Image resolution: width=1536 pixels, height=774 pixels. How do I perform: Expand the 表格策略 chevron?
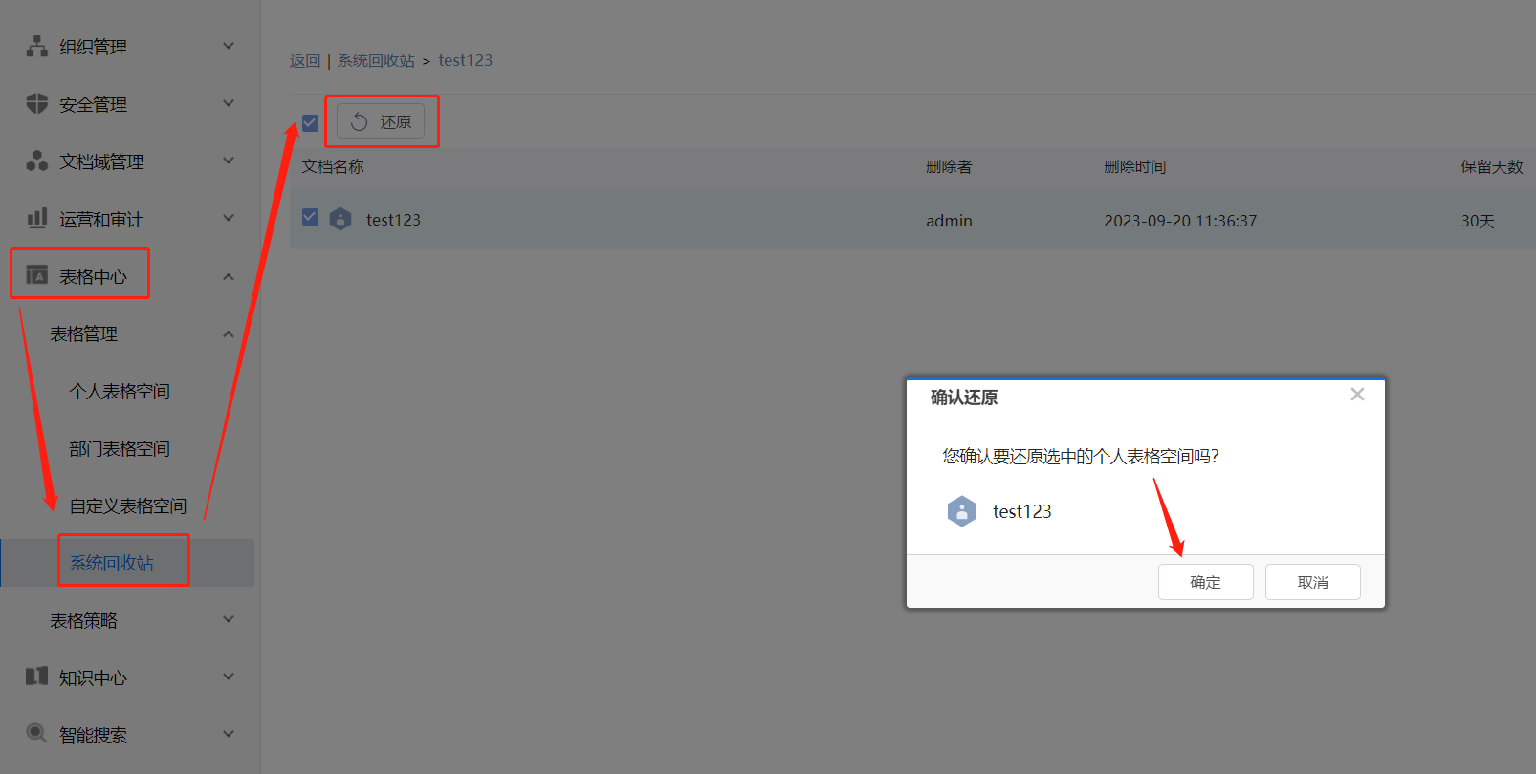click(229, 619)
